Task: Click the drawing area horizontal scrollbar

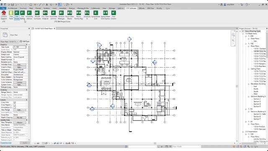Action: (x=155, y=143)
